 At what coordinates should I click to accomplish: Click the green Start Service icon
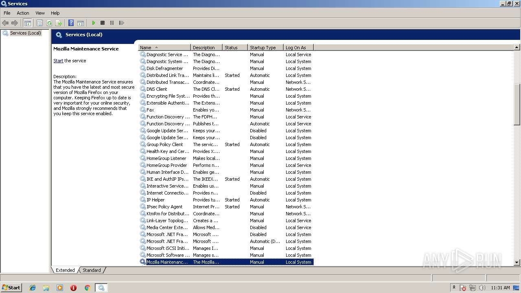pos(94,23)
